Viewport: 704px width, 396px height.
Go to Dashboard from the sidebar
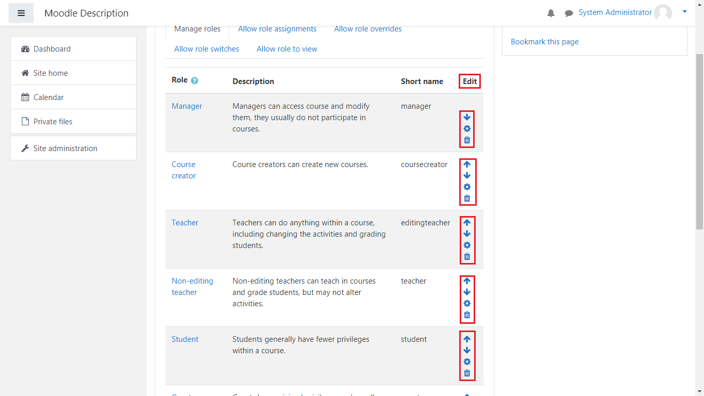click(52, 49)
